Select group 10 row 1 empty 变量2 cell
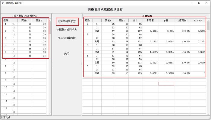This screenshot has height=120, width=211. pos(39,87)
